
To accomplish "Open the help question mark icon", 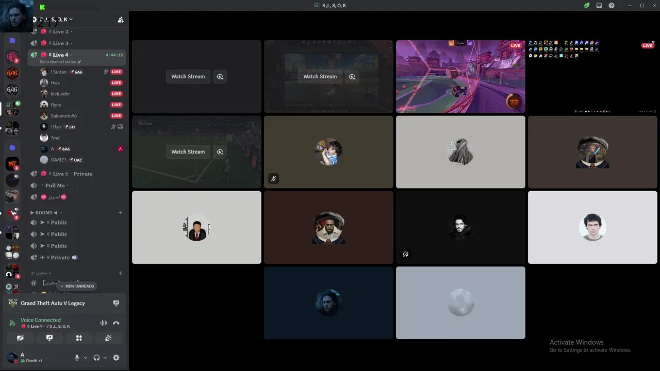I will (x=612, y=6).
